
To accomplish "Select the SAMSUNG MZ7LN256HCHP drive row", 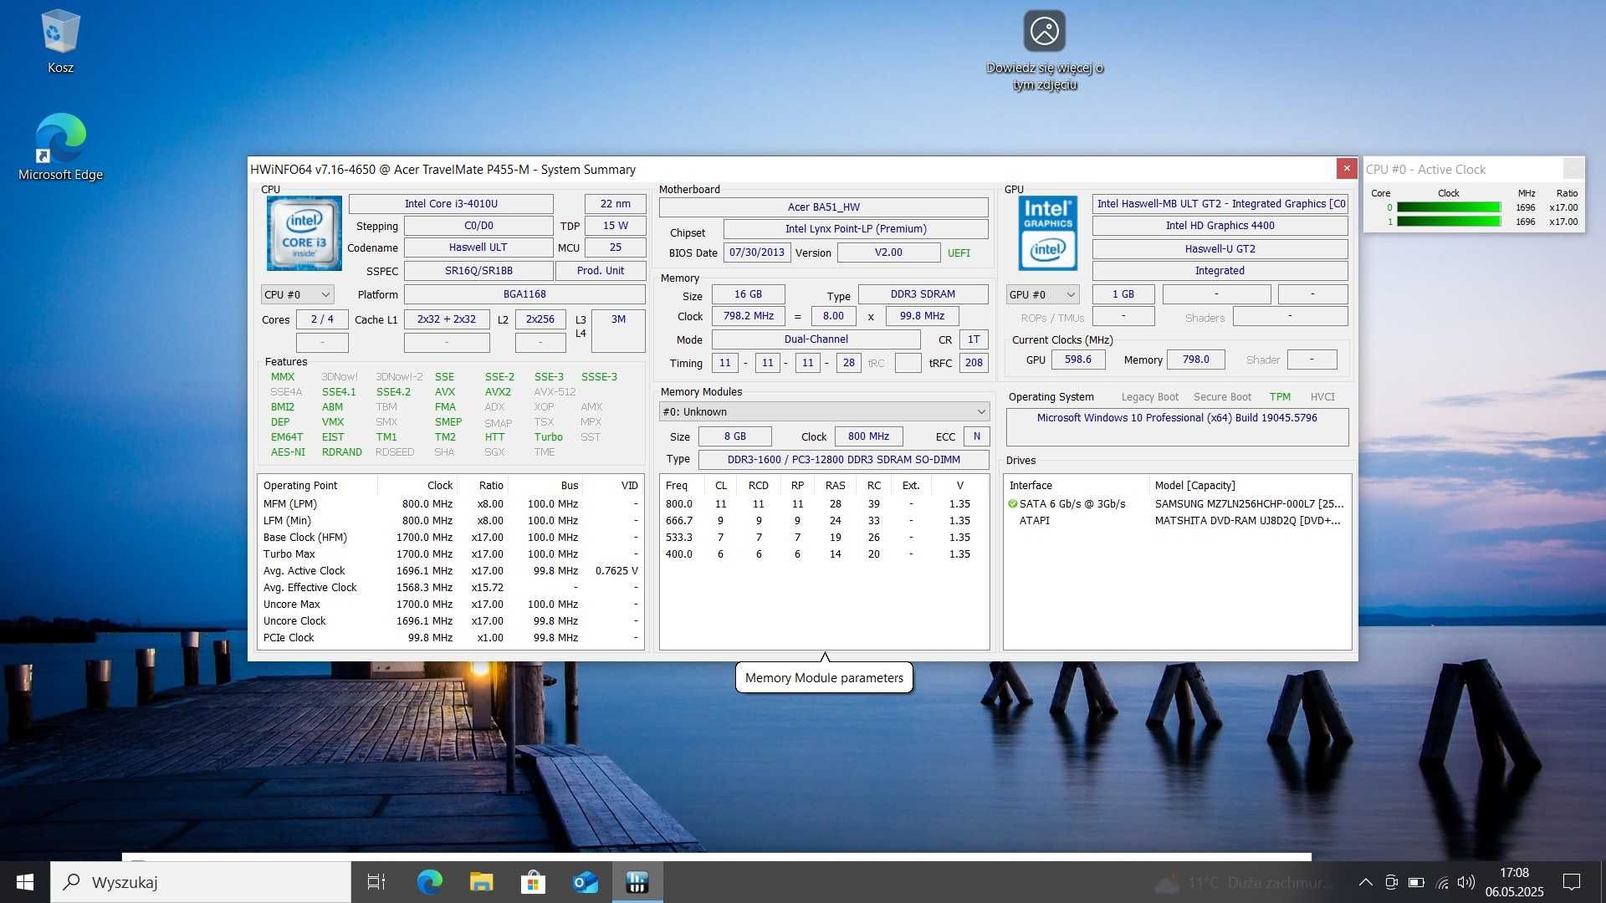I will pyautogui.click(x=1177, y=504).
